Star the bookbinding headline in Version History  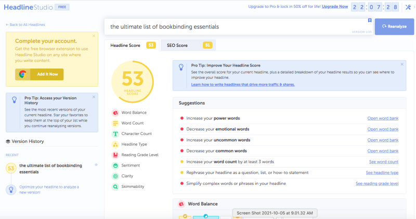[x=96, y=165]
